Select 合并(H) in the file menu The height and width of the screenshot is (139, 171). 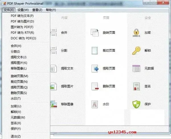pos(16,46)
